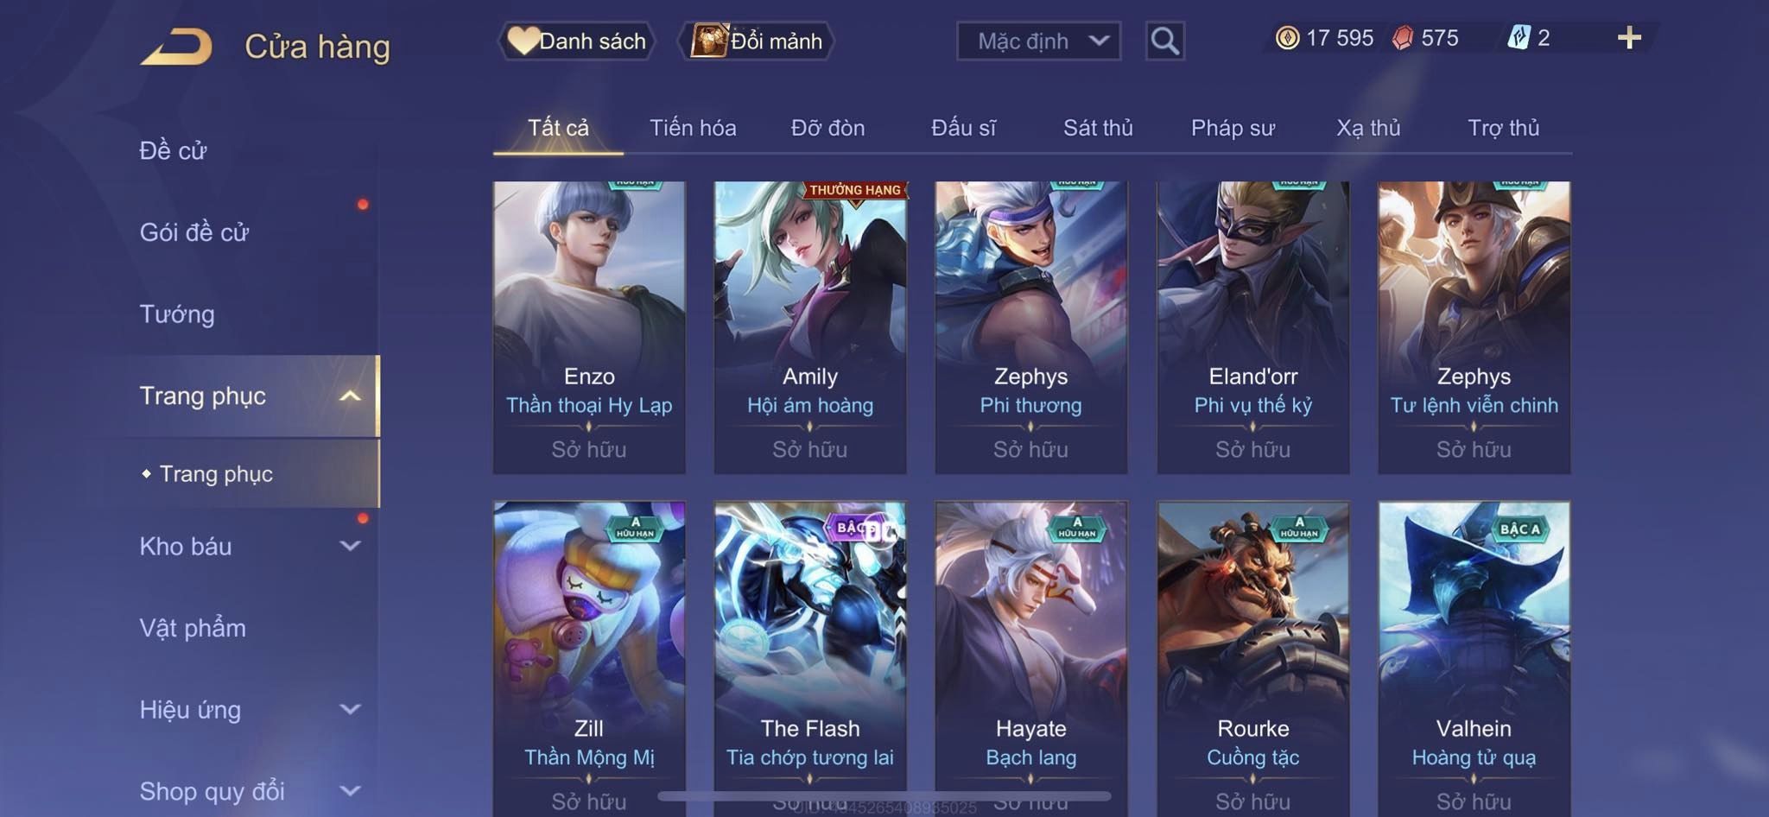Collapse the Trang phục sidebar section

(350, 396)
